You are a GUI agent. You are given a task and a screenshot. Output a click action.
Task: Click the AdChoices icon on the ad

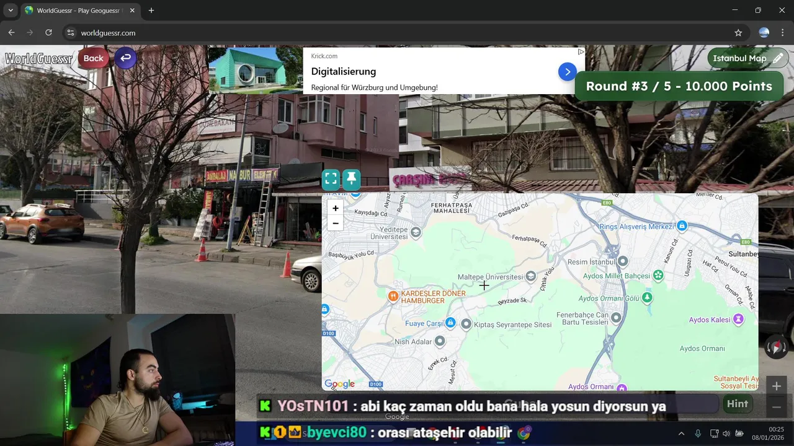[x=581, y=52]
